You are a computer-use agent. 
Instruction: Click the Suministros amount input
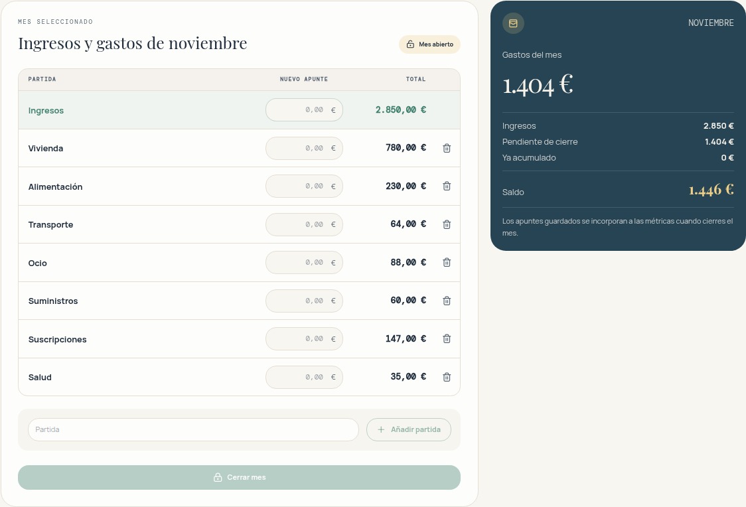pos(304,301)
